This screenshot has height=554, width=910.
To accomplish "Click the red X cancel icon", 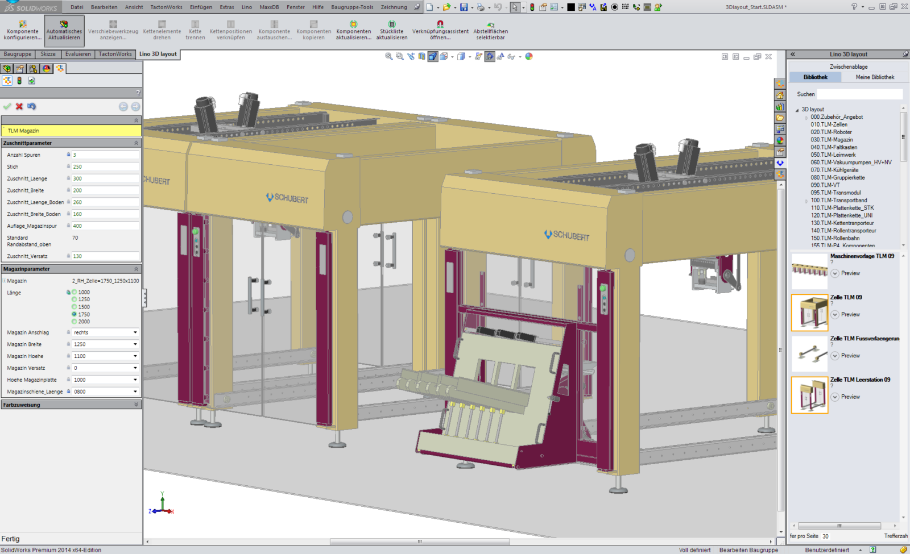I will 19,106.
